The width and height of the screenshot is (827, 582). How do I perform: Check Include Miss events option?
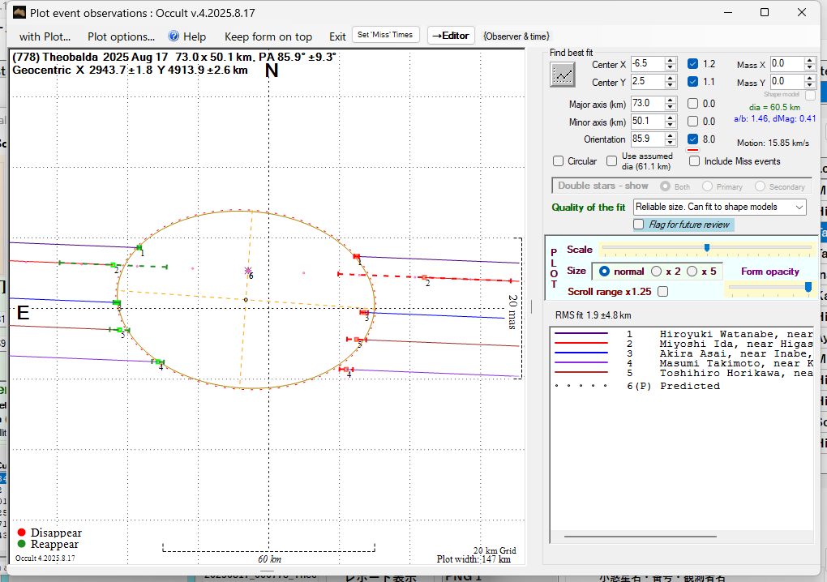pos(694,161)
